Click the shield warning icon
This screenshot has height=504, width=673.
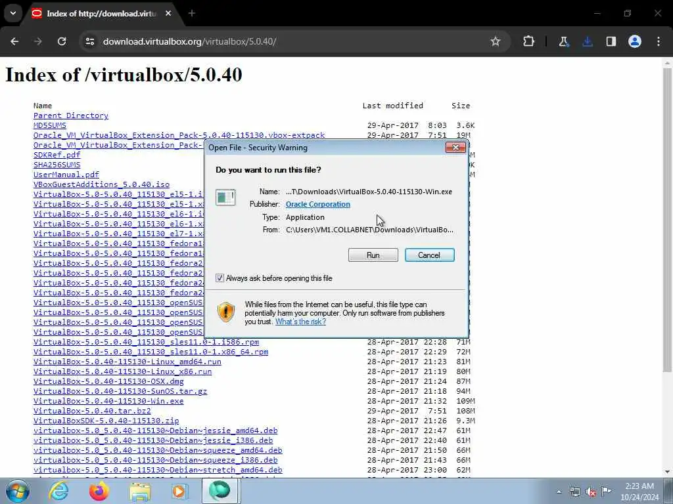[x=226, y=312]
